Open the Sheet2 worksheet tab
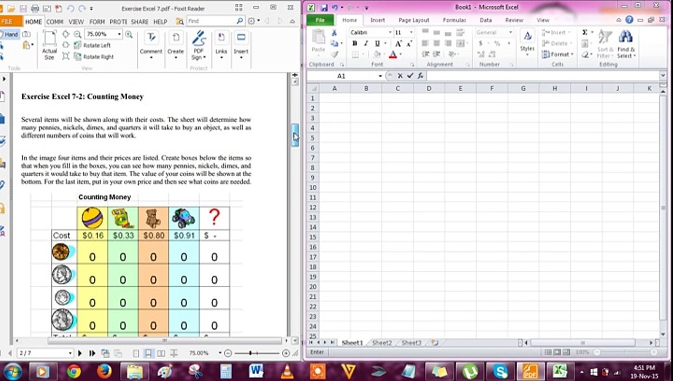 pyautogui.click(x=382, y=343)
